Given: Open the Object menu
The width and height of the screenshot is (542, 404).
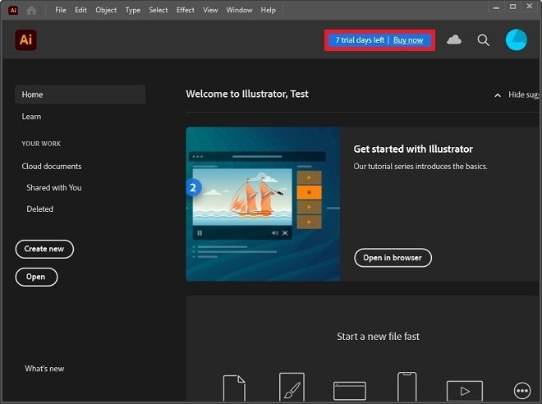Looking at the screenshot, I should click(106, 10).
